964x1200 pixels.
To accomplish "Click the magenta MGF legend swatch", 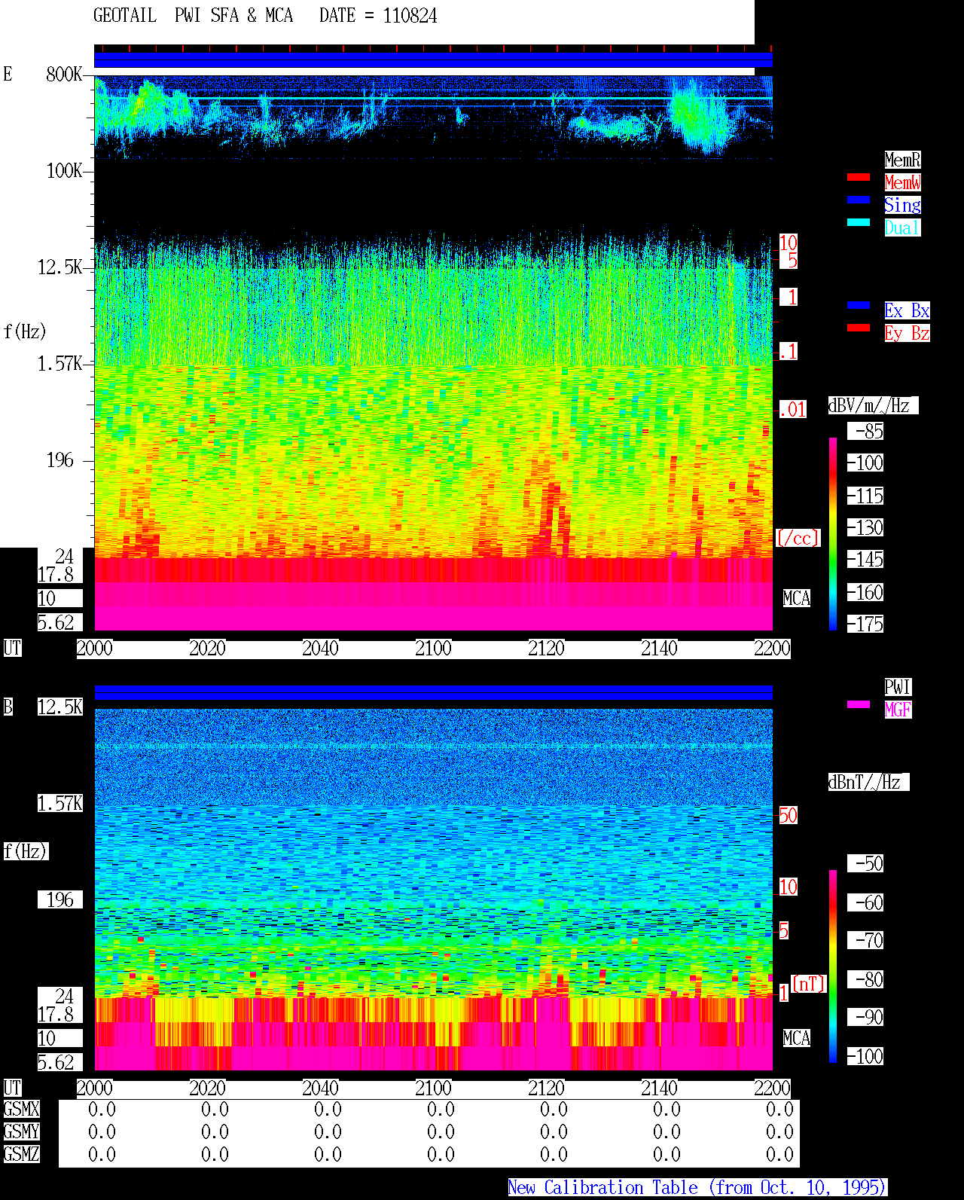I will [859, 704].
